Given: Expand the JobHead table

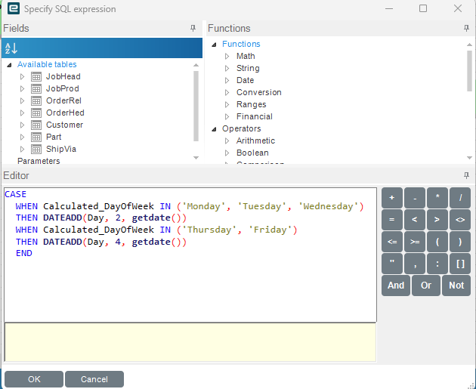Looking at the screenshot, I should [x=22, y=76].
